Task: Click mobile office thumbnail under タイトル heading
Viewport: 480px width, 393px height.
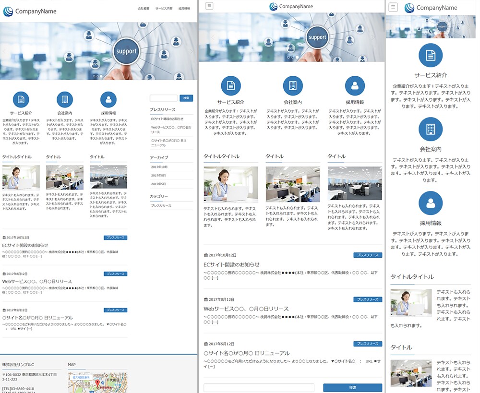Action: pos(411,373)
